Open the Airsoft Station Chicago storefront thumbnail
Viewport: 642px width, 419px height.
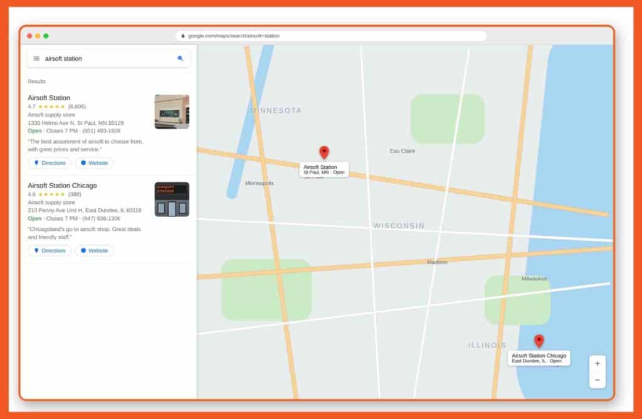tap(172, 199)
